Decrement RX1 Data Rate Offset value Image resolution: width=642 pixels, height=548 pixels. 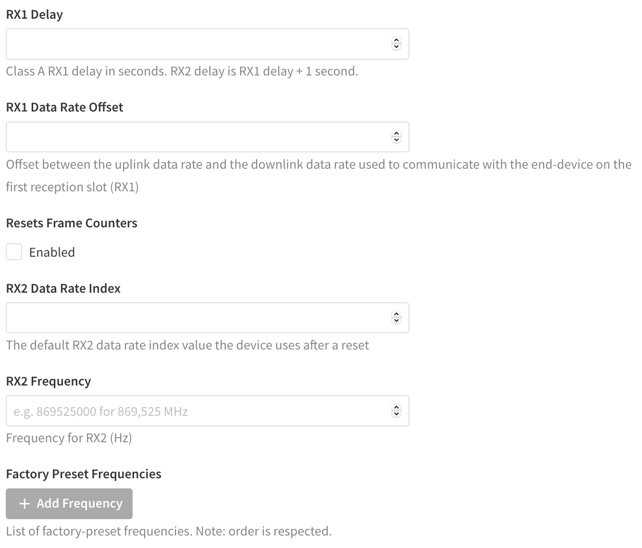(x=396, y=140)
